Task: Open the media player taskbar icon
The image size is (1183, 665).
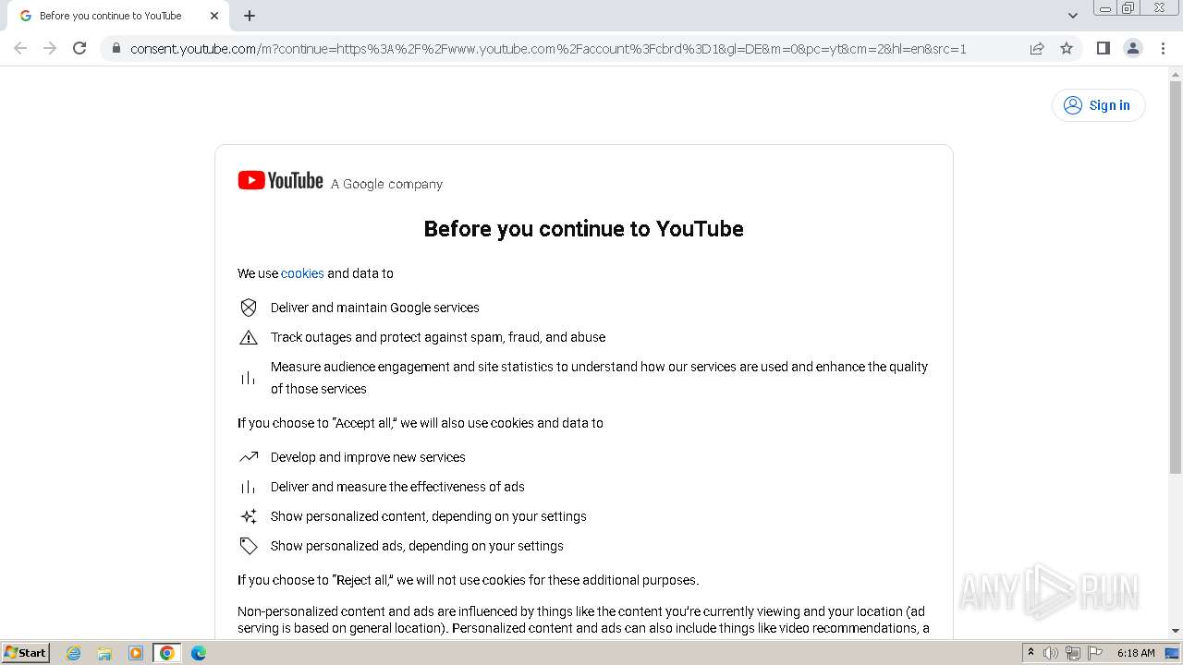Action: (136, 653)
